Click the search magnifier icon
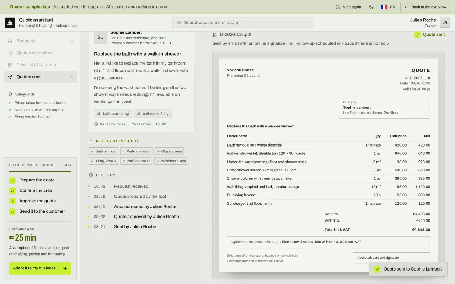The height and width of the screenshot is (284, 455). click(x=179, y=23)
